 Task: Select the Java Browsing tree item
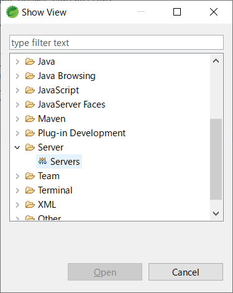(x=66, y=76)
